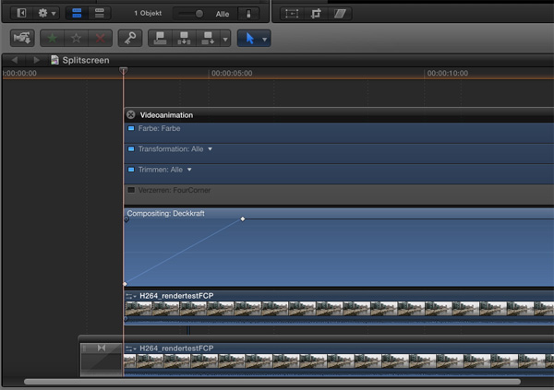554x390 pixels.
Task: Open the Trimmen: Alle parameter dropdown
Action: pos(189,170)
